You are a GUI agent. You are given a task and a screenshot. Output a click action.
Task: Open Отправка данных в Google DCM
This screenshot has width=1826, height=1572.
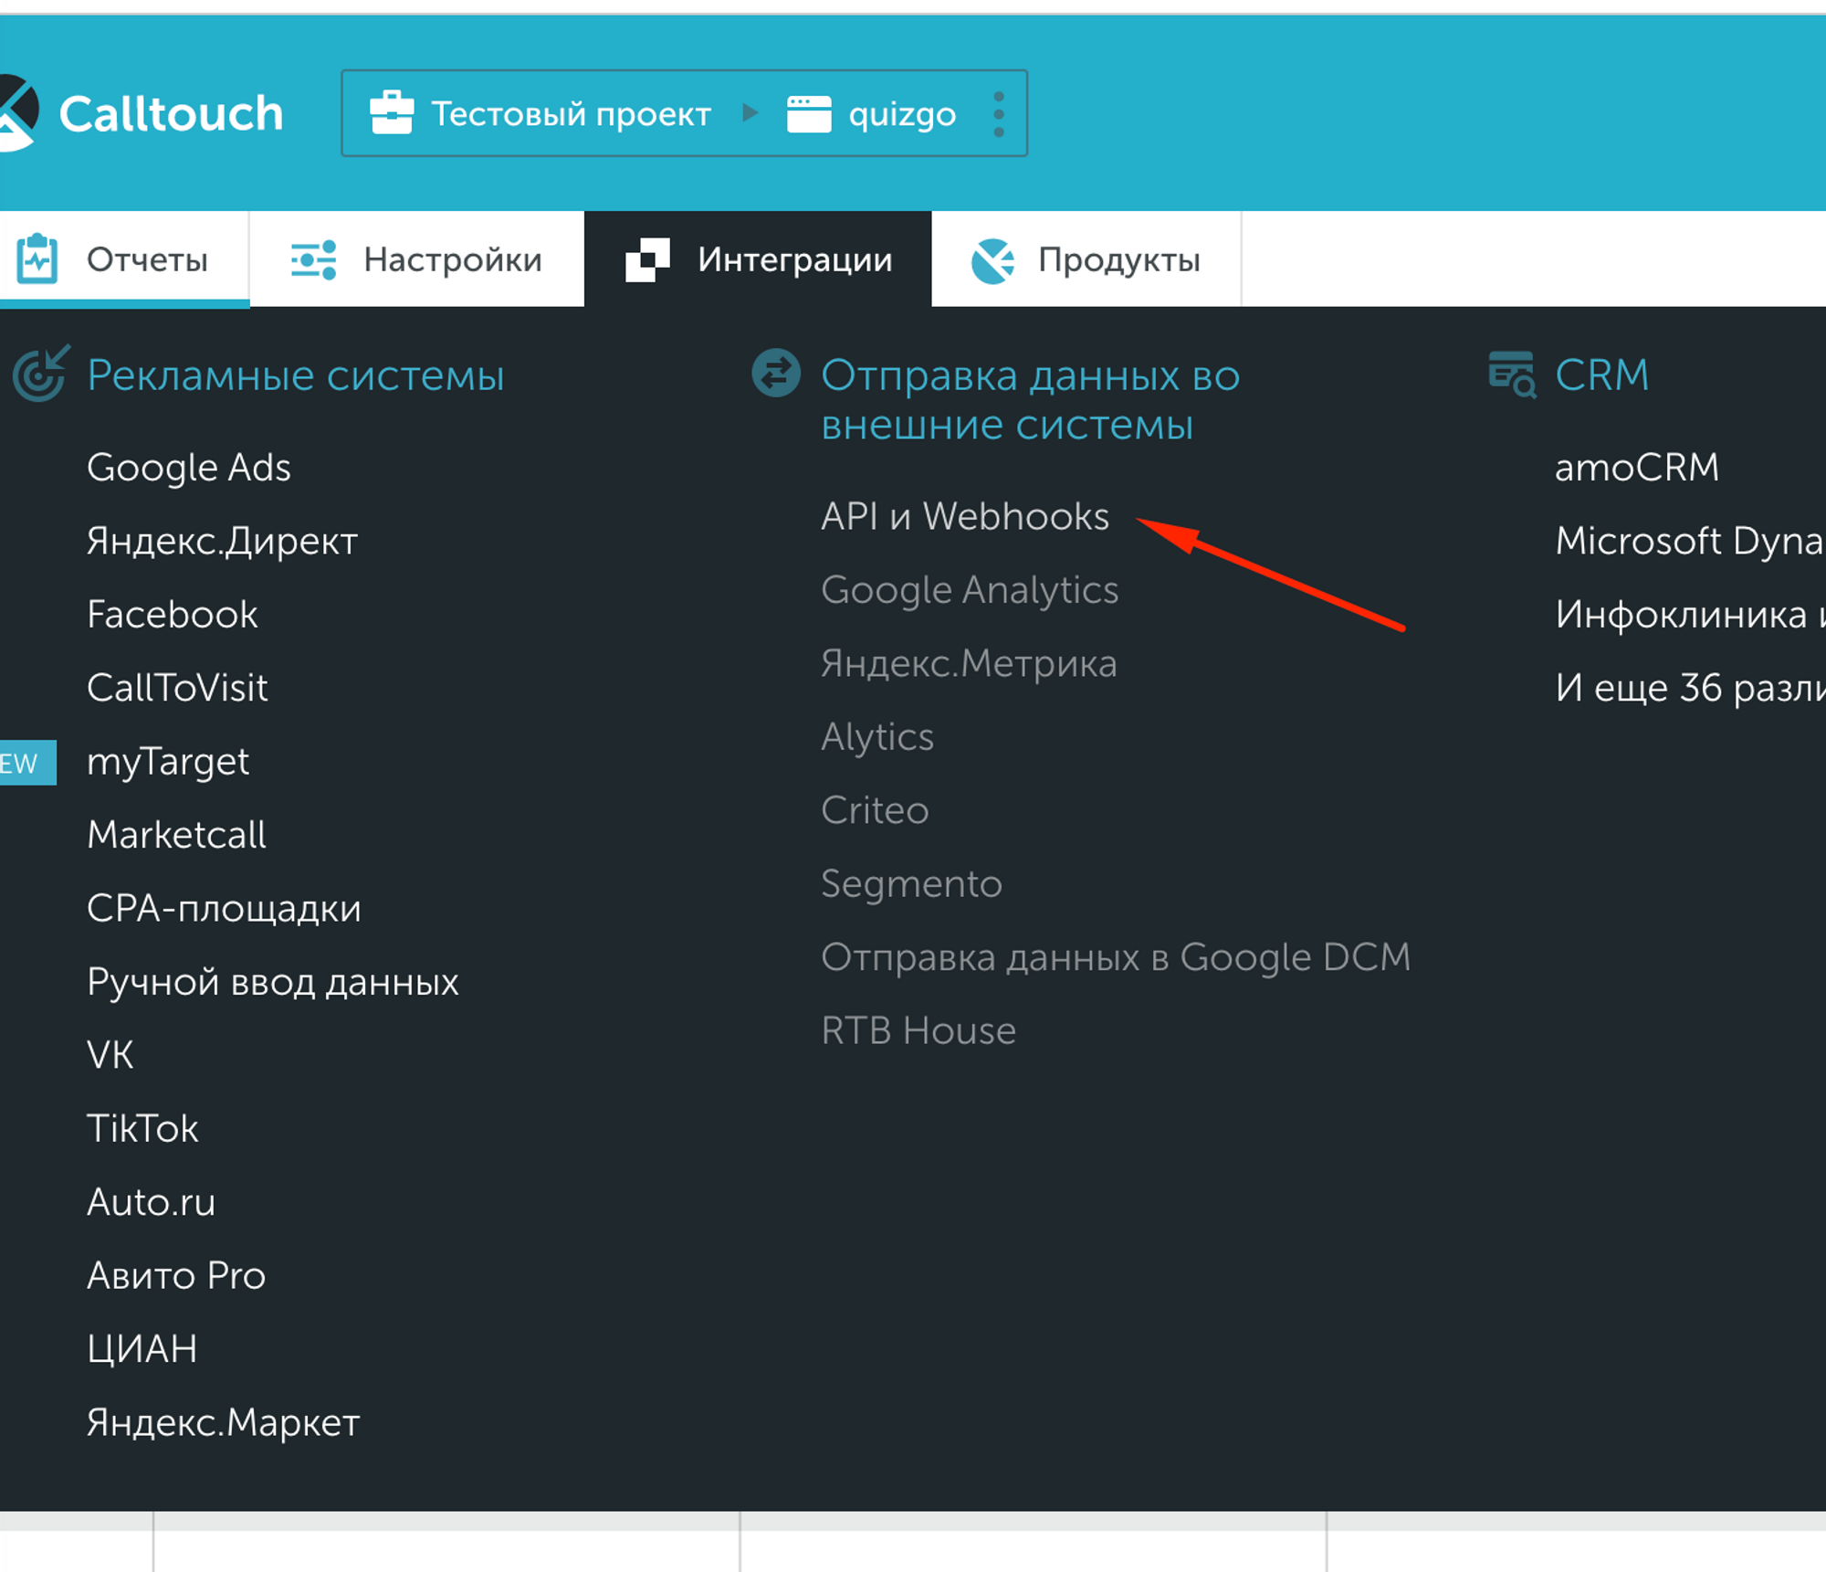coord(1116,958)
